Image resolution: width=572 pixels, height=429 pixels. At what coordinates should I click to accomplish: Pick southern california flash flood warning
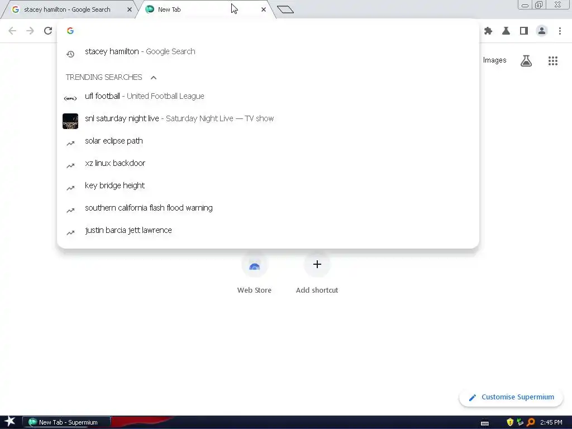(x=268, y=208)
